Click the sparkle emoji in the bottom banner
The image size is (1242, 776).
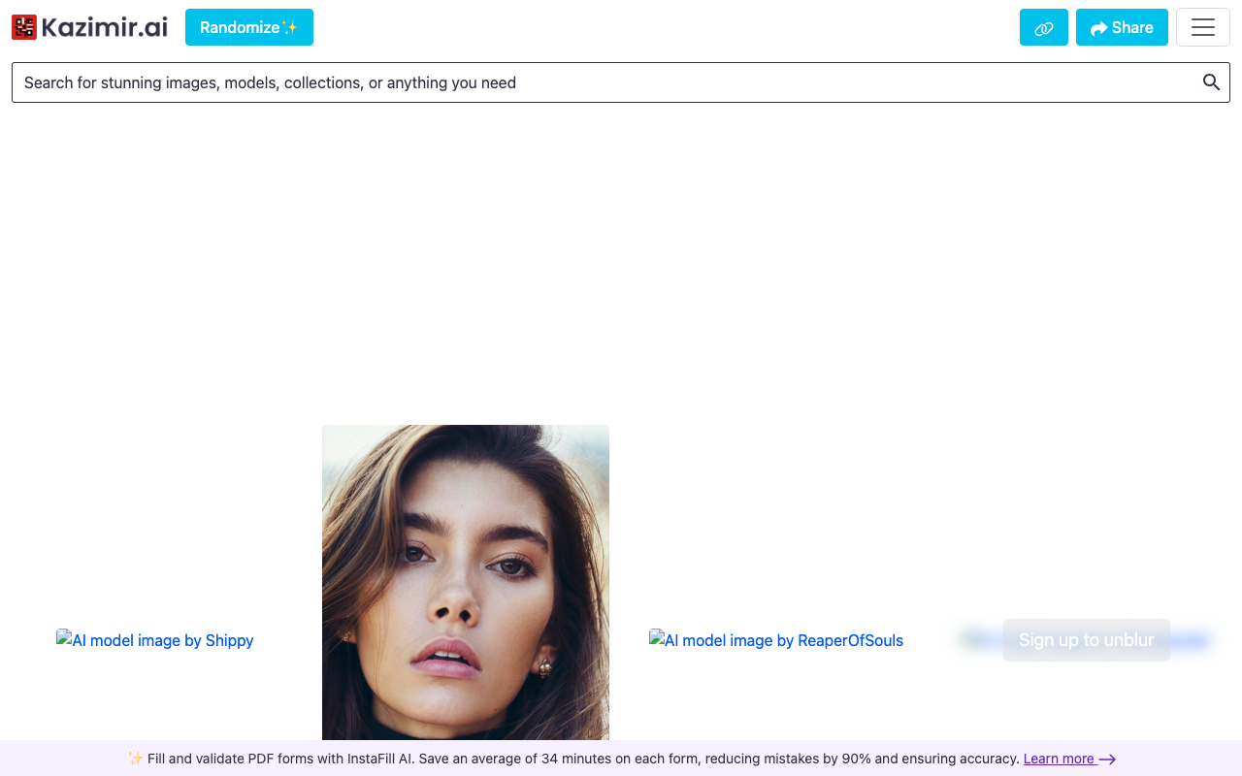(135, 759)
